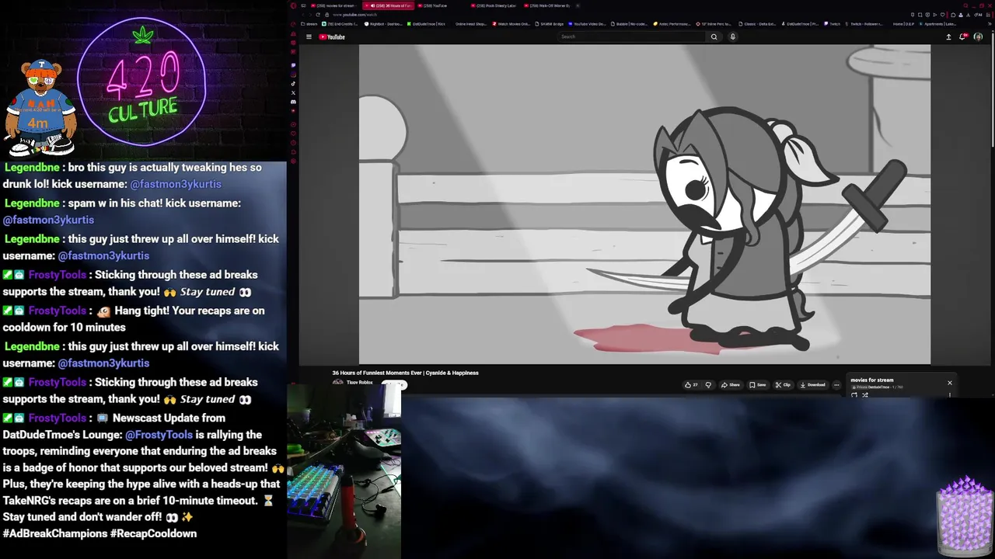Open the Online Feed Shop bookmark

click(471, 24)
